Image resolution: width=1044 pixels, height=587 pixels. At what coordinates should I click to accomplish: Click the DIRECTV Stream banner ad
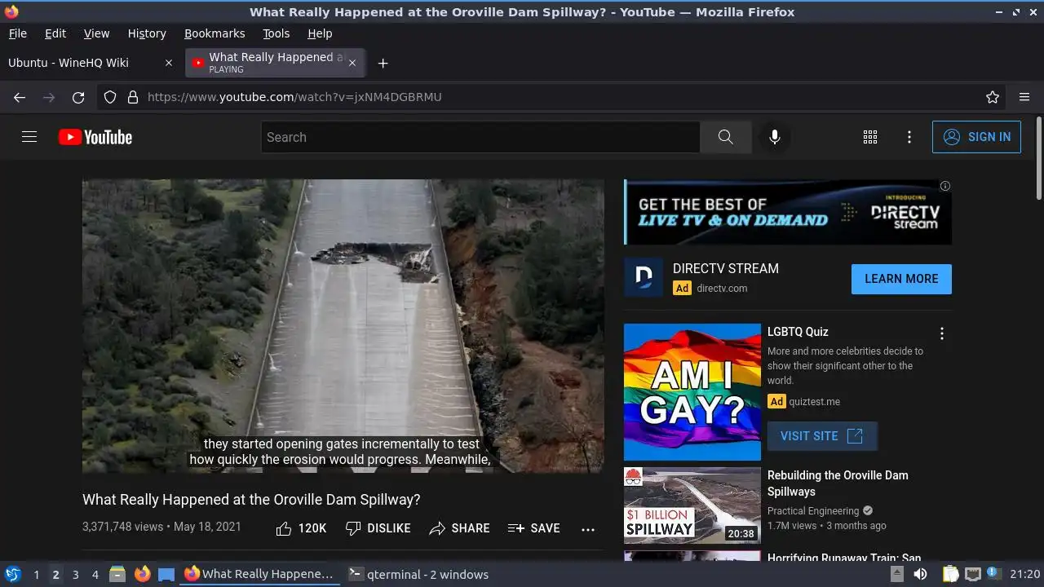click(788, 212)
